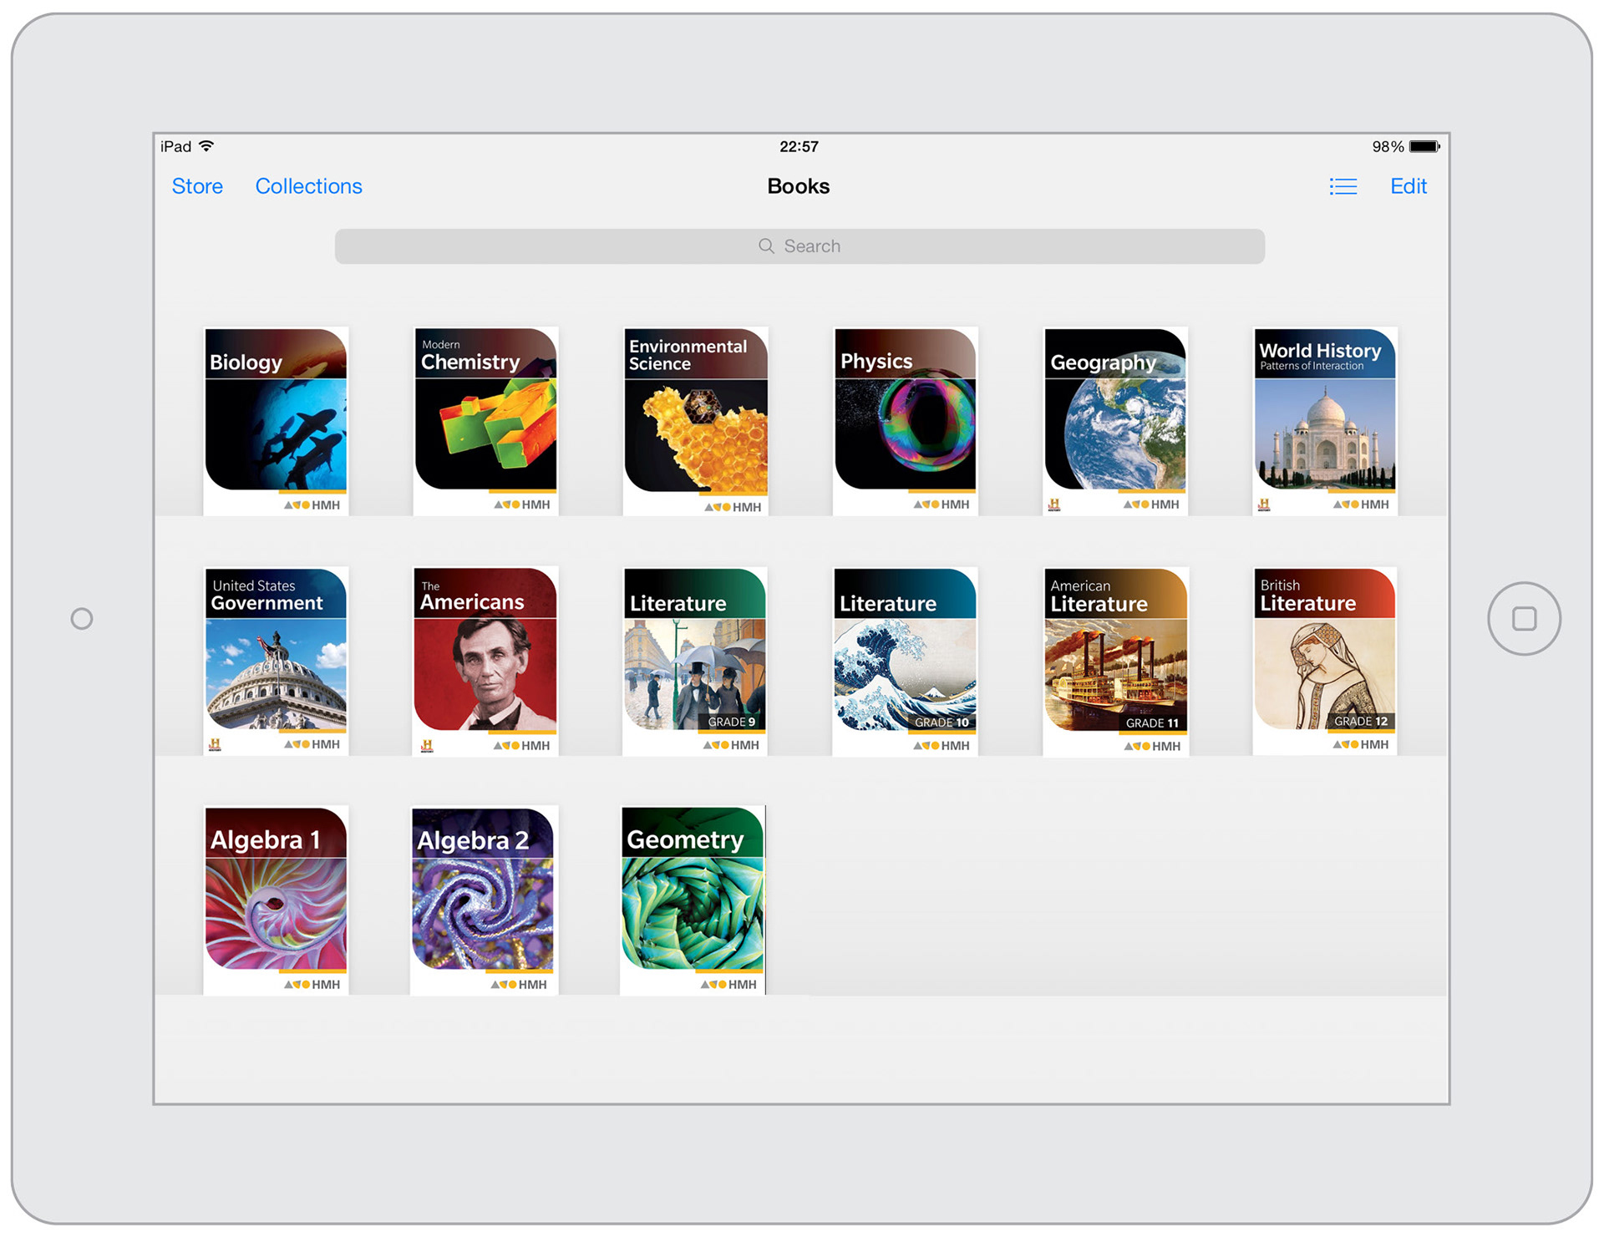Open the Biology book

pos(276,421)
